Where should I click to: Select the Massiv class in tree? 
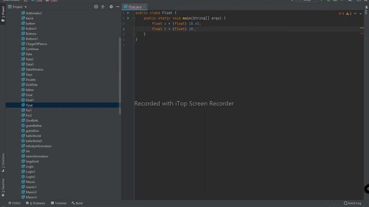tap(28, 182)
